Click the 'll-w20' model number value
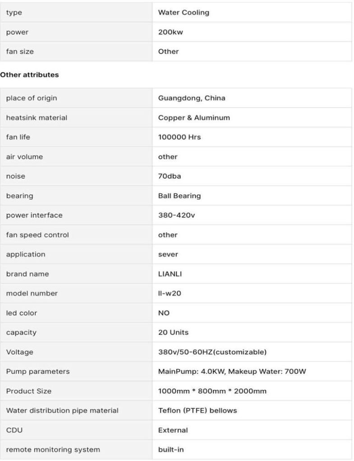354x461 pixels. tap(169, 294)
